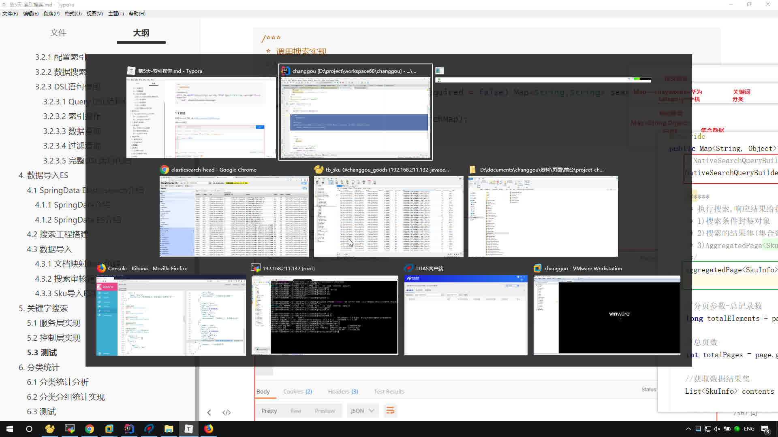Open the notification center with 3 alerts

pyautogui.click(x=765, y=429)
